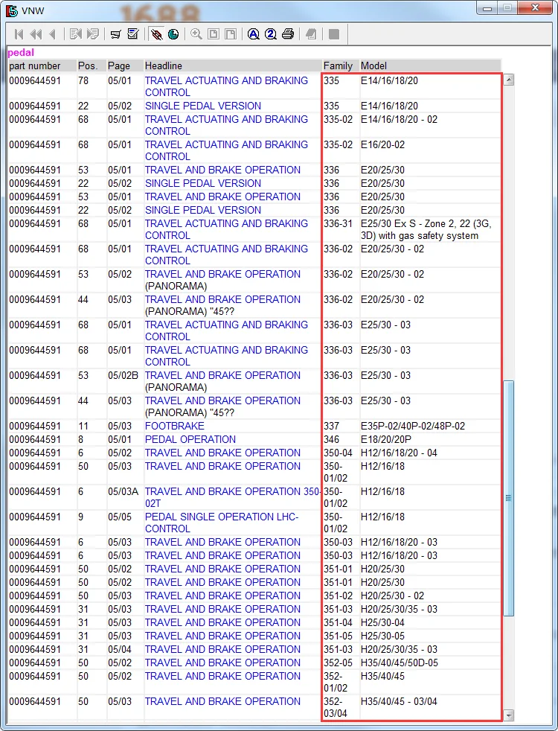Image resolution: width=558 pixels, height=731 pixels.
Task: Open TRAVEL AND BRAKE OPERATION link for 351-04
Action: (222, 623)
